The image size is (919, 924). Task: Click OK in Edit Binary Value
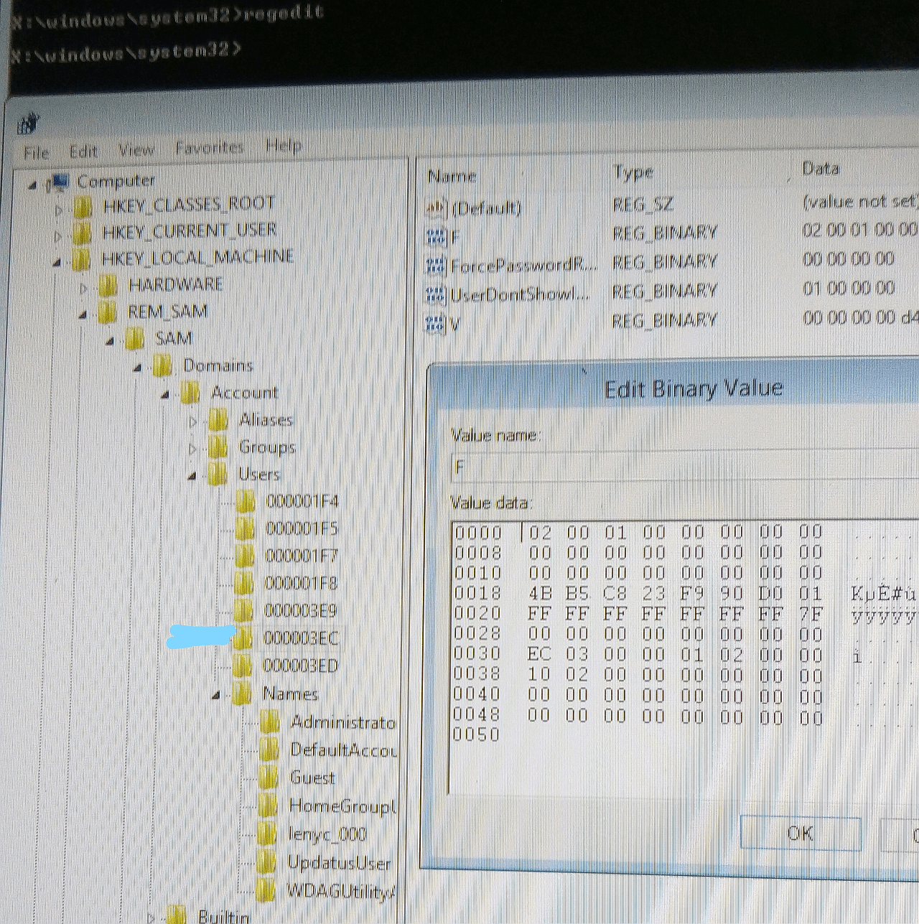pos(801,834)
